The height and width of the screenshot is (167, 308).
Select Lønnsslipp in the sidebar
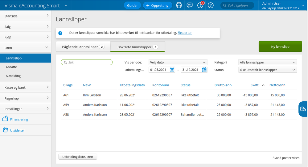(25, 58)
